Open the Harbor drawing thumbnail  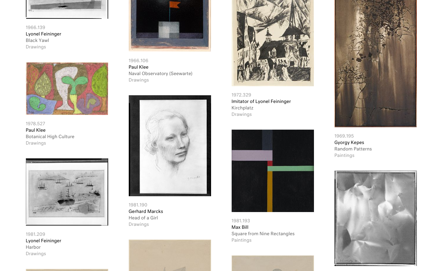pos(67,192)
